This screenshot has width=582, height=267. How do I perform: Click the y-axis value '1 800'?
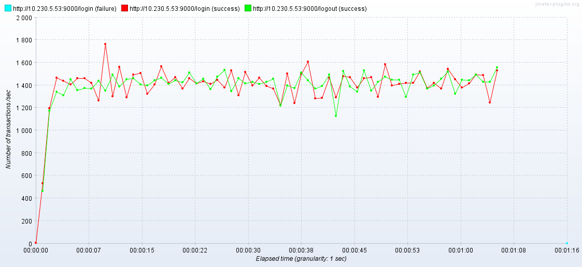click(x=24, y=40)
